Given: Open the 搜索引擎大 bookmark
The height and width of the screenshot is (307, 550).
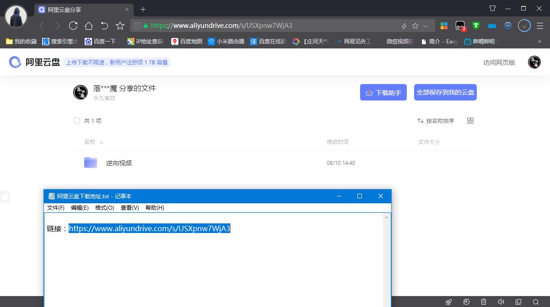Looking at the screenshot, I should coord(60,41).
